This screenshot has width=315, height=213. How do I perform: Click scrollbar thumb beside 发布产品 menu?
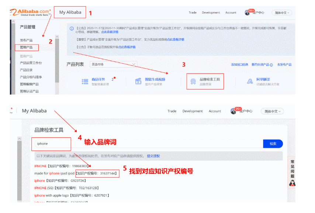(x=57, y=61)
